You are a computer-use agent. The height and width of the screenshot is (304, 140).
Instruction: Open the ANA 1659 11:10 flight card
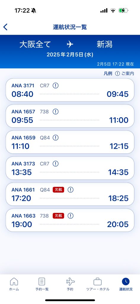click(x=70, y=142)
